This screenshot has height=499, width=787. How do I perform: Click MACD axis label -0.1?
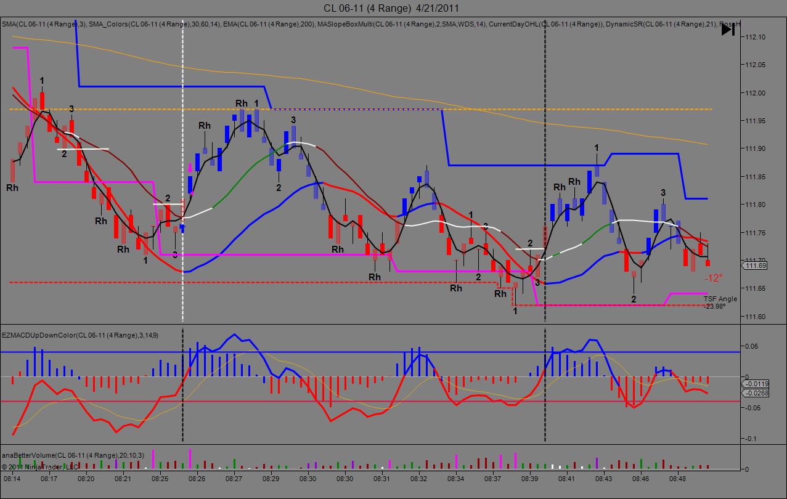[751, 439]
